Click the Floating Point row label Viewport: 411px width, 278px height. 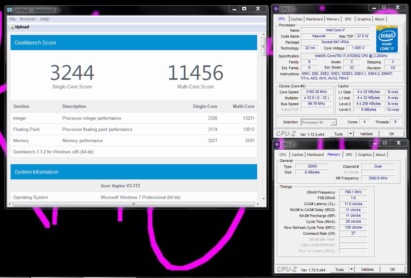pos(26,129)
